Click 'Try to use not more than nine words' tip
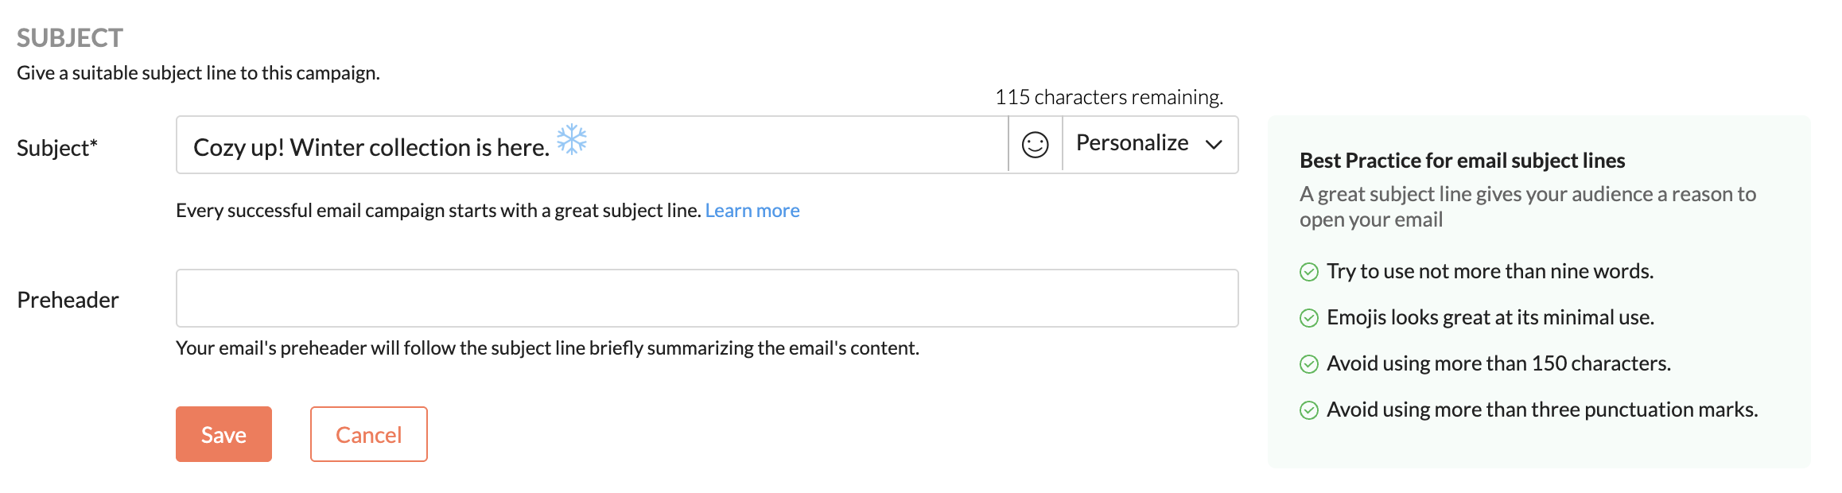Image resolution: width=1842 pixels, height=493 pixels. [x=1490, y=271]
